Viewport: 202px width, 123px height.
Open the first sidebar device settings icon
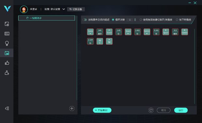coord(7,24)
